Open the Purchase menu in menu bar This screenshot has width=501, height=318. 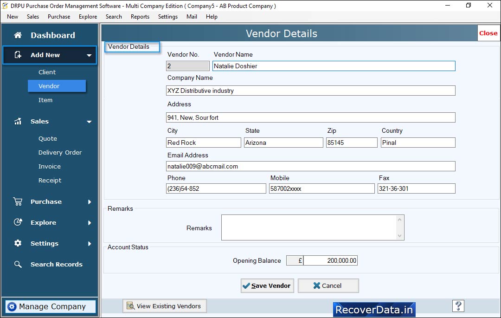click(59, 17)
